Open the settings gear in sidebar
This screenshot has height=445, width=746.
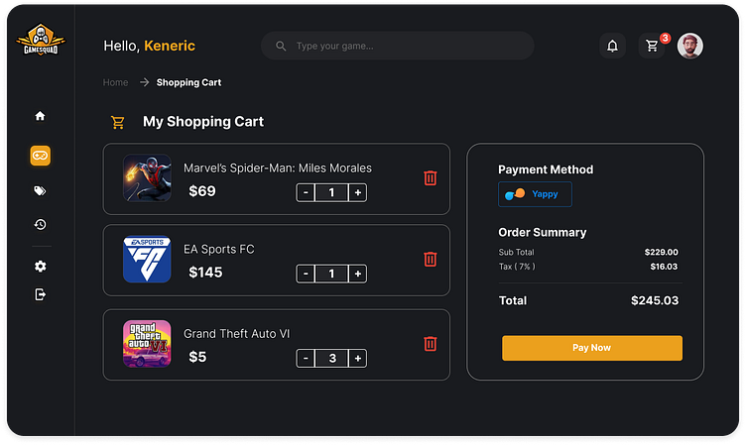click(41, 267)
